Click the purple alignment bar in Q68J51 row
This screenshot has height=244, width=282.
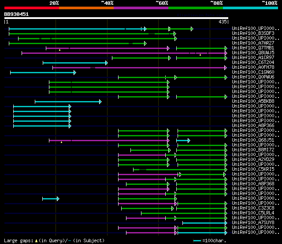[x=108, y=140]
